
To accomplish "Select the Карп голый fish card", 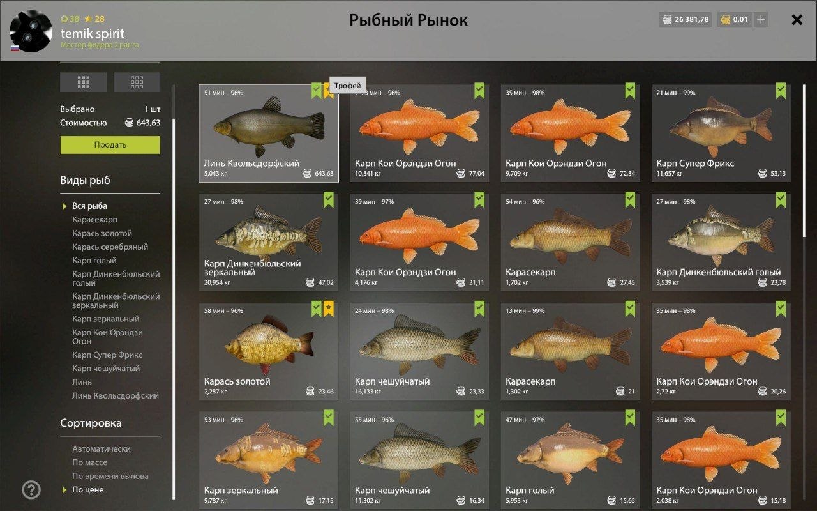I will 570,459.
